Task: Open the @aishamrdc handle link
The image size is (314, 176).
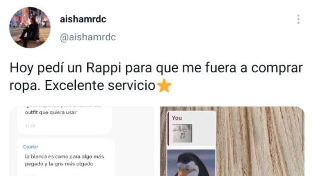Action: point(88,37)
